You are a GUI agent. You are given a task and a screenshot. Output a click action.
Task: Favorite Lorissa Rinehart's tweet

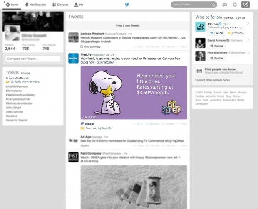(x=169, y=47)
